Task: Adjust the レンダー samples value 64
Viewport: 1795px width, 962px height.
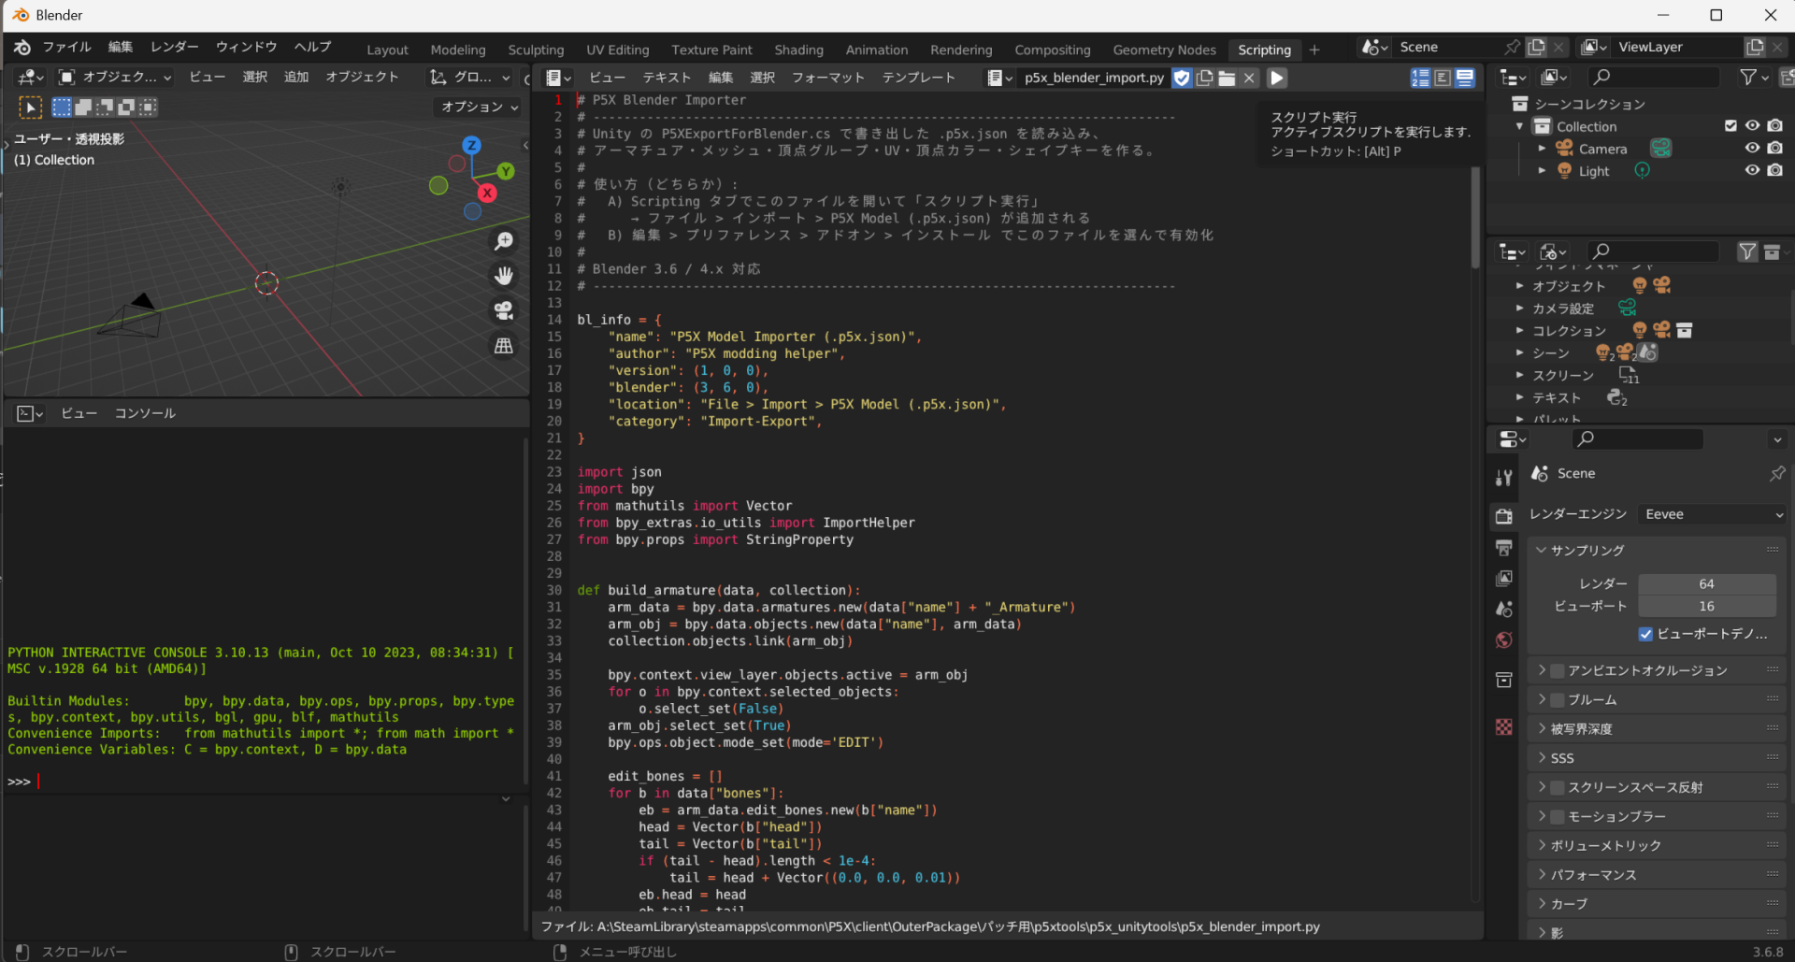Action: click(1706, 583)
